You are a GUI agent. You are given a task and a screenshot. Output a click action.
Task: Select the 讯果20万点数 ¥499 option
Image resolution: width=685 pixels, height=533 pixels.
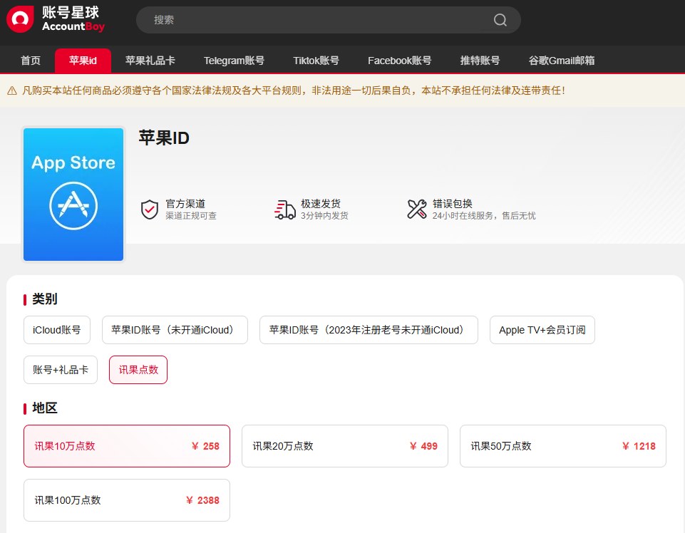click(345, 446)
